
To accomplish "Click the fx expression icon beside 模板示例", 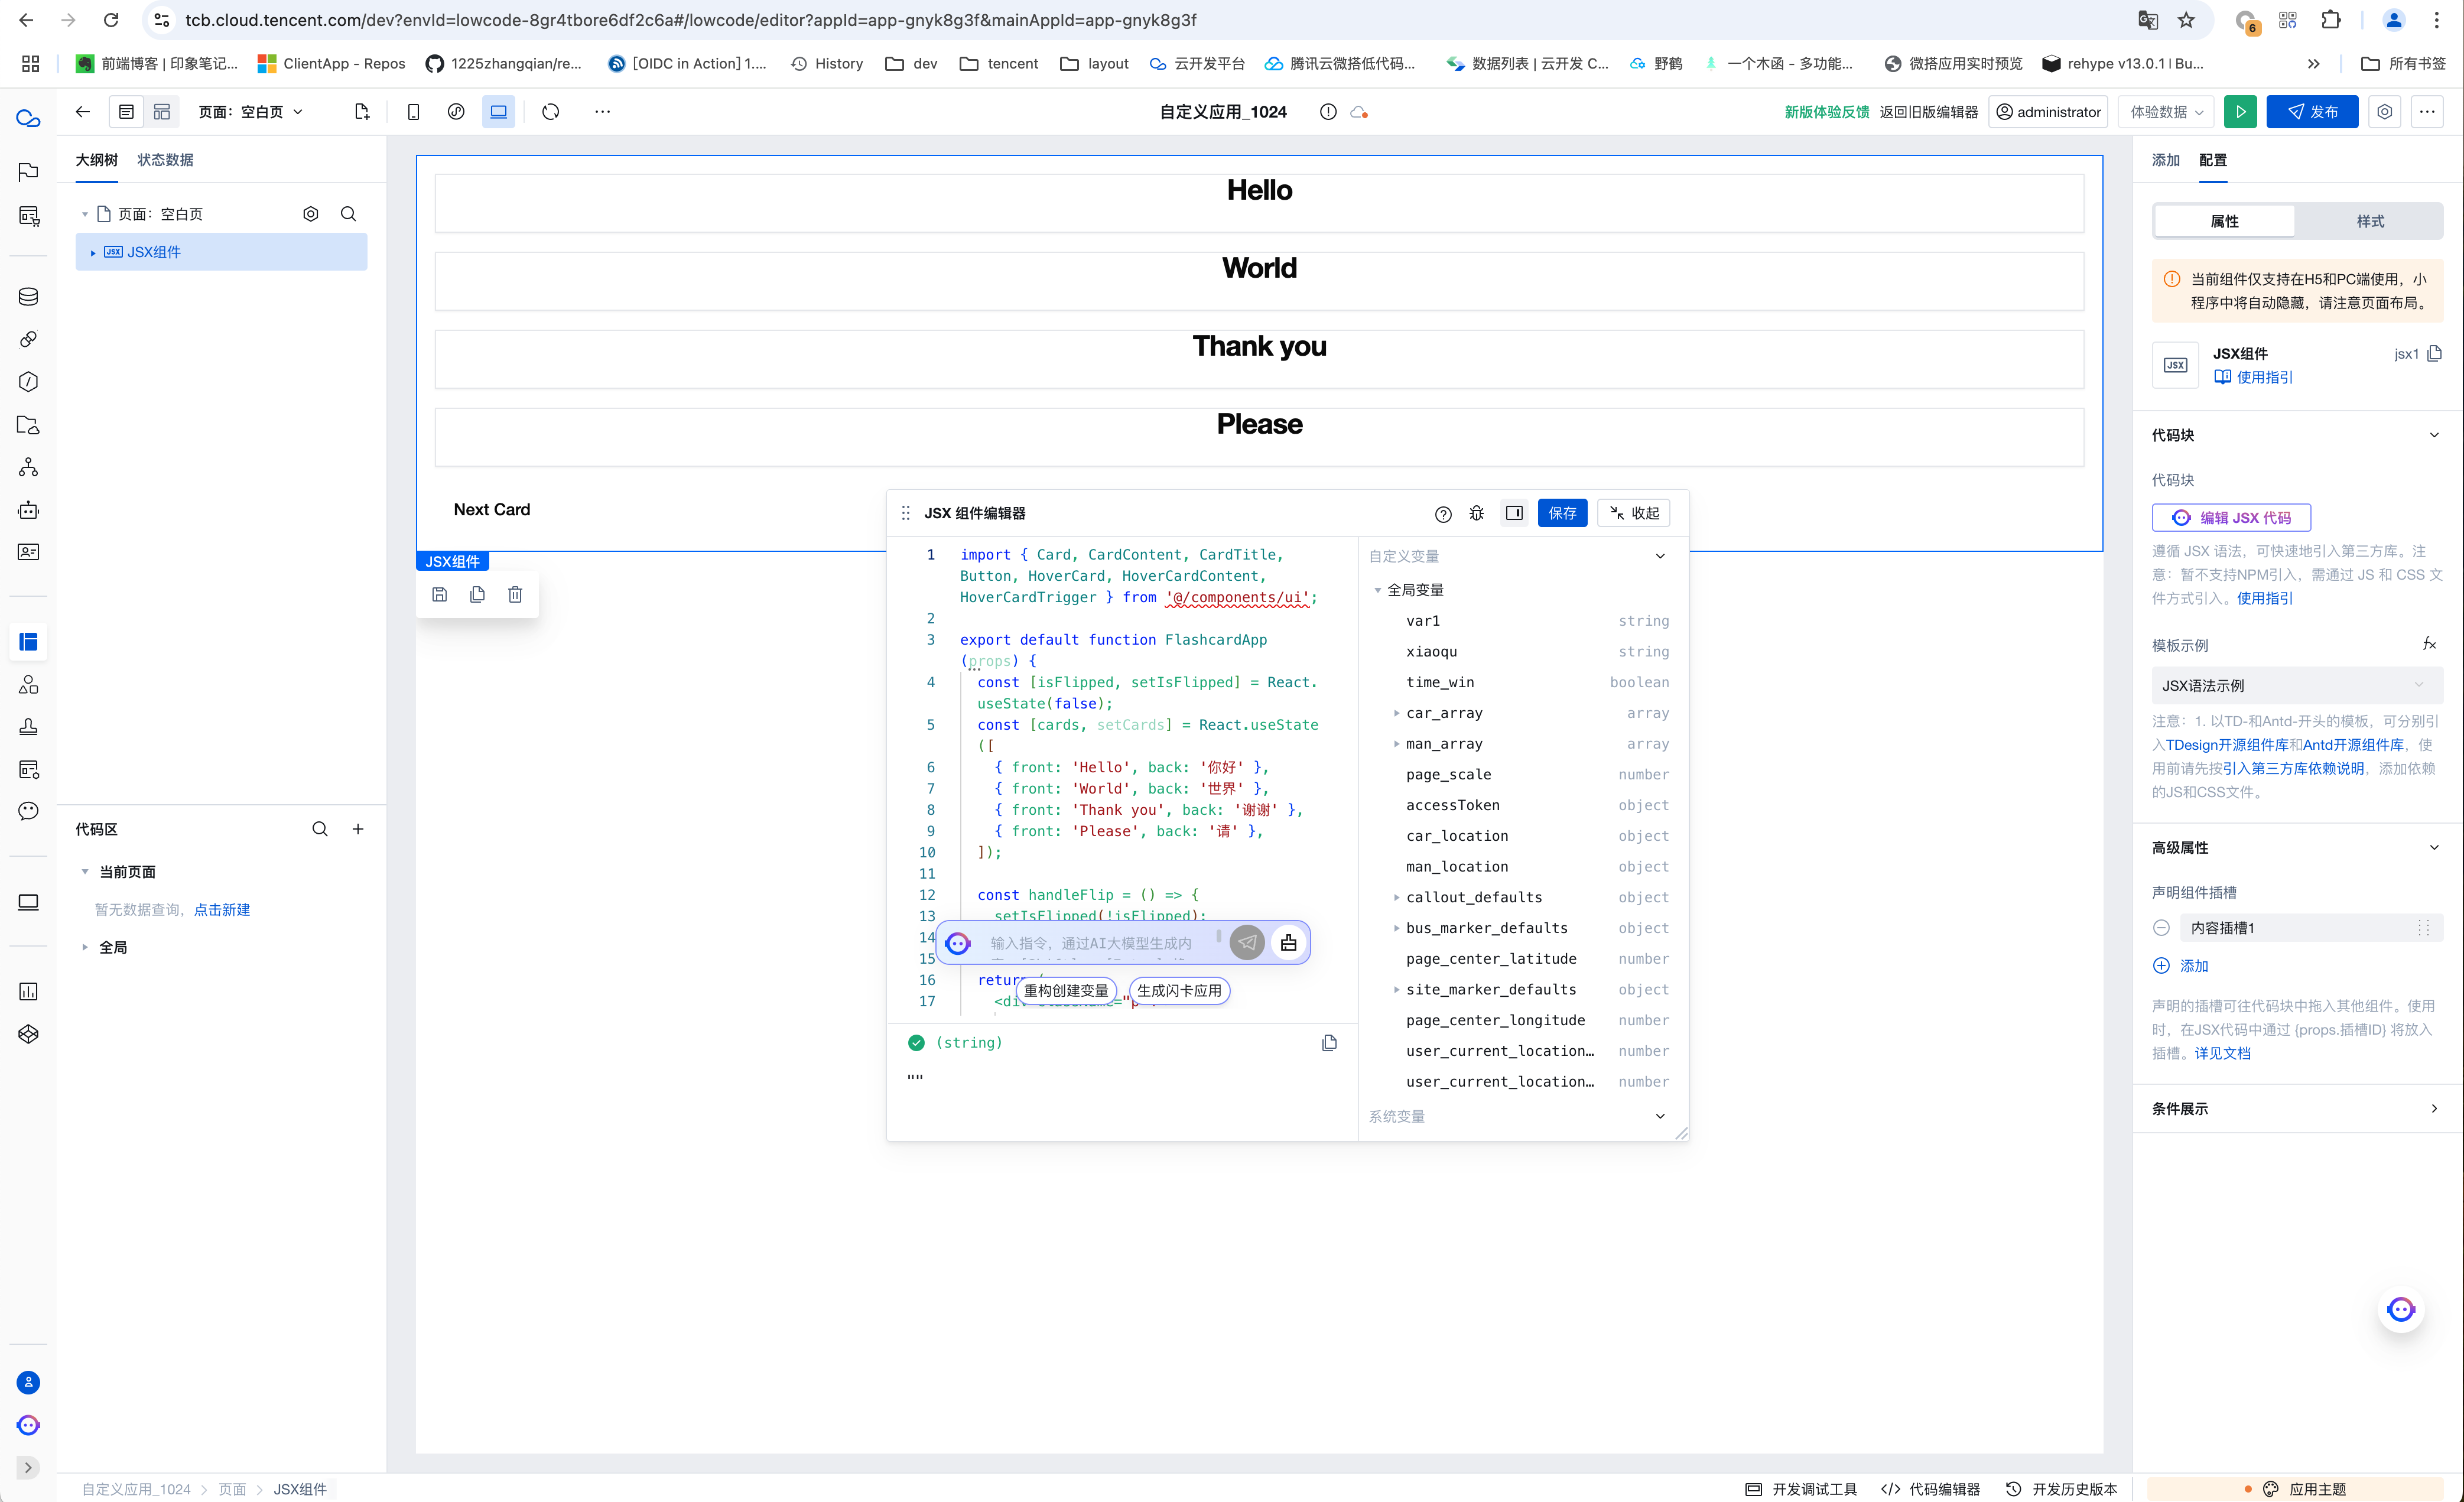I will pos(2429,644).
